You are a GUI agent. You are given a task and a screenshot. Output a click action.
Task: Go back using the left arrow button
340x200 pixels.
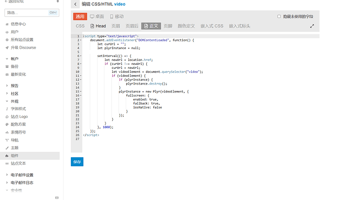[x=75, y=4]
